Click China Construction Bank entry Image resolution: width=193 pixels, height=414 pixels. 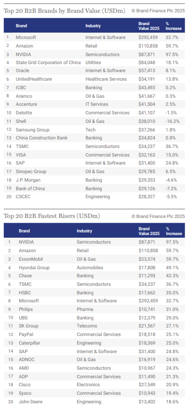tap(42, 138)
